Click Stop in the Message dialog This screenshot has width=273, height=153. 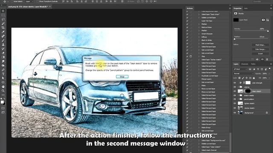122,76
